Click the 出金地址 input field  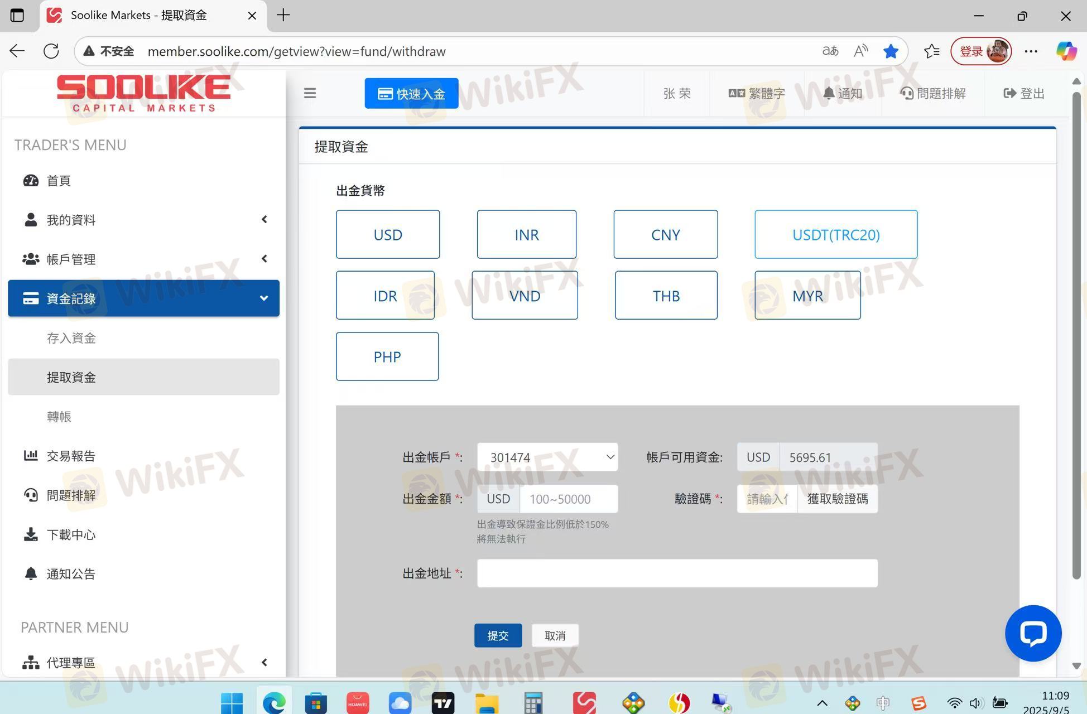pyautogui.click(x=677, y=573)
